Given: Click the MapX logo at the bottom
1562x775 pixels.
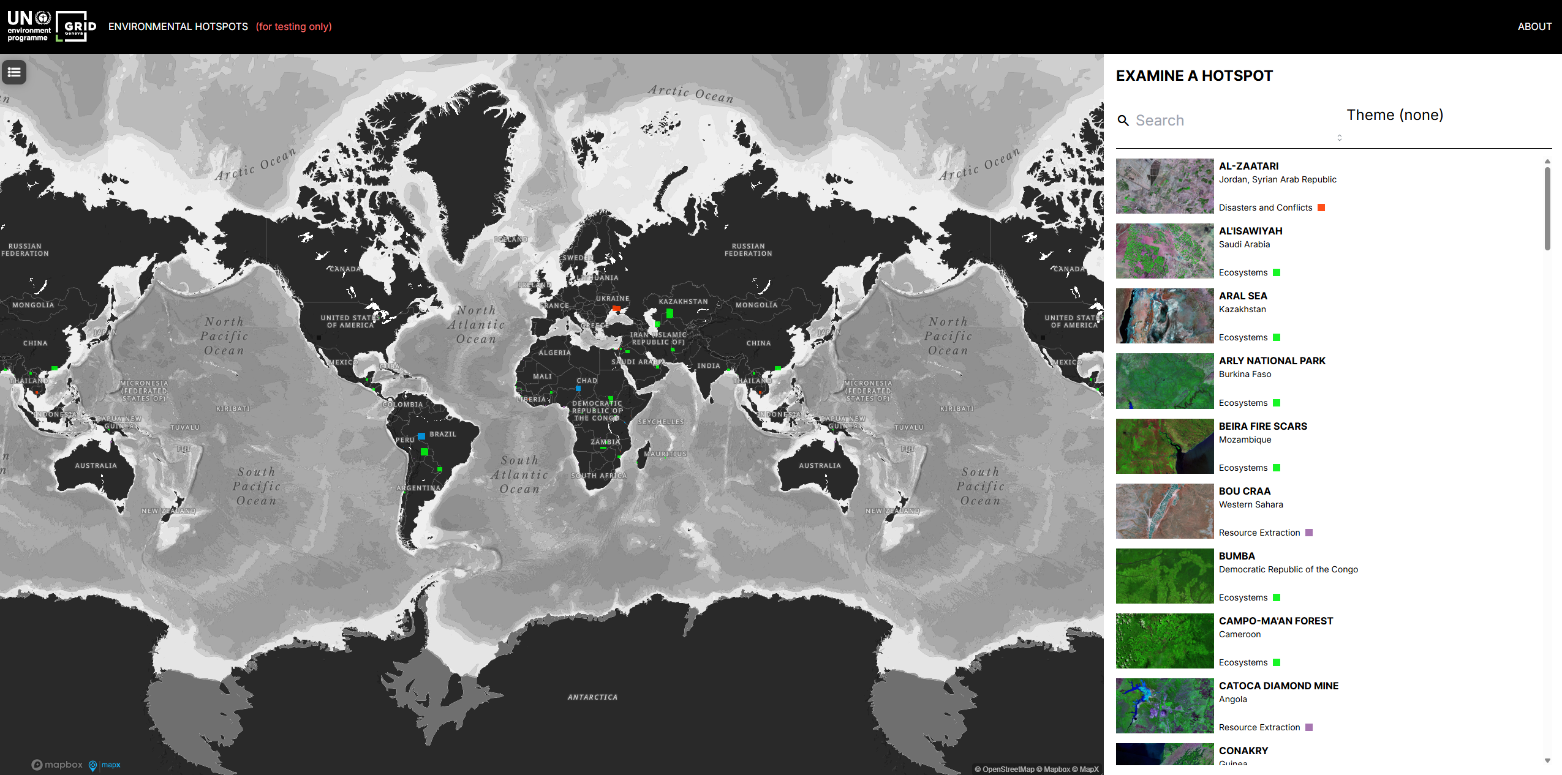Looking at the screenshot, I should (105, 765).
